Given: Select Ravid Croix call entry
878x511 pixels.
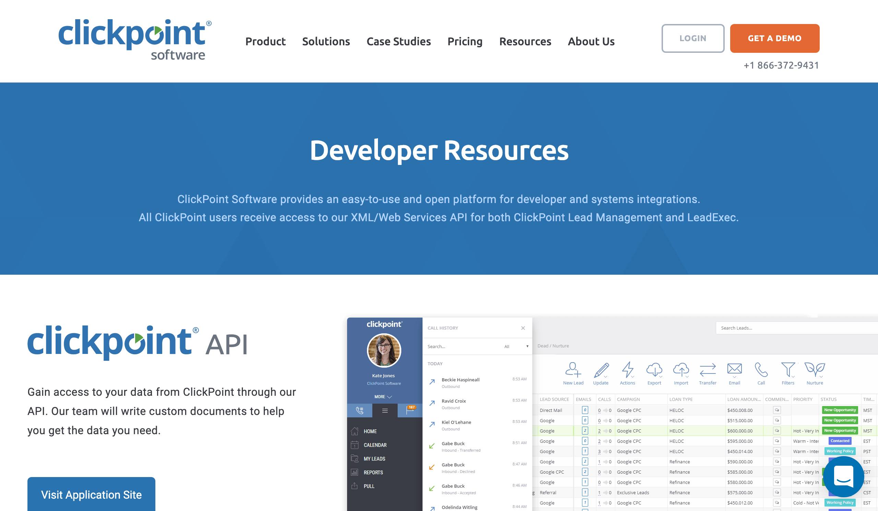Looking at the screenshot, I should click(477, 404).
